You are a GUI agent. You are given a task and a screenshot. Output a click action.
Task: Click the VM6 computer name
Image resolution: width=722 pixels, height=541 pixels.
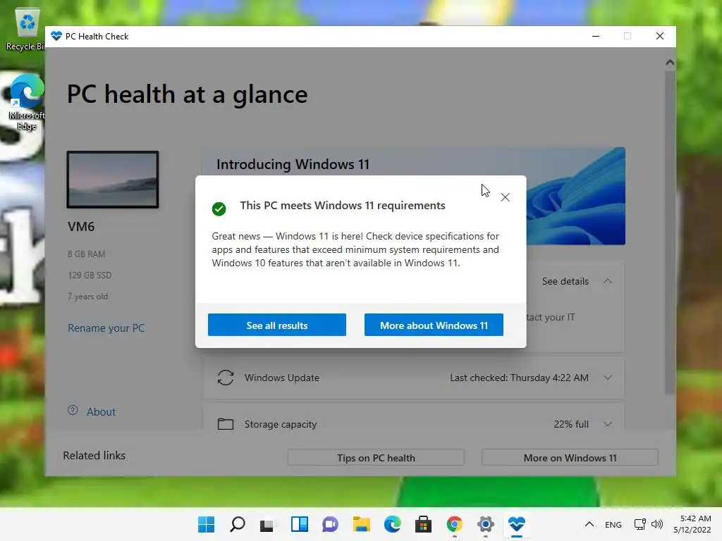81,226
